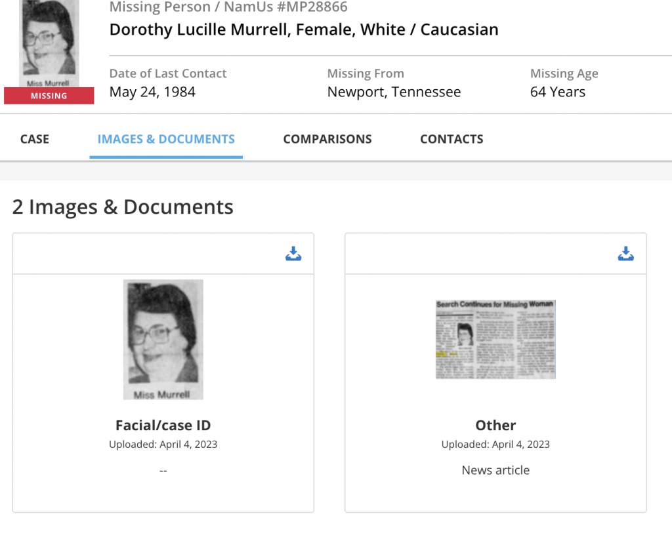Go to the CONTACTS tab
672x541 pixels.
[x=451, y=139]
